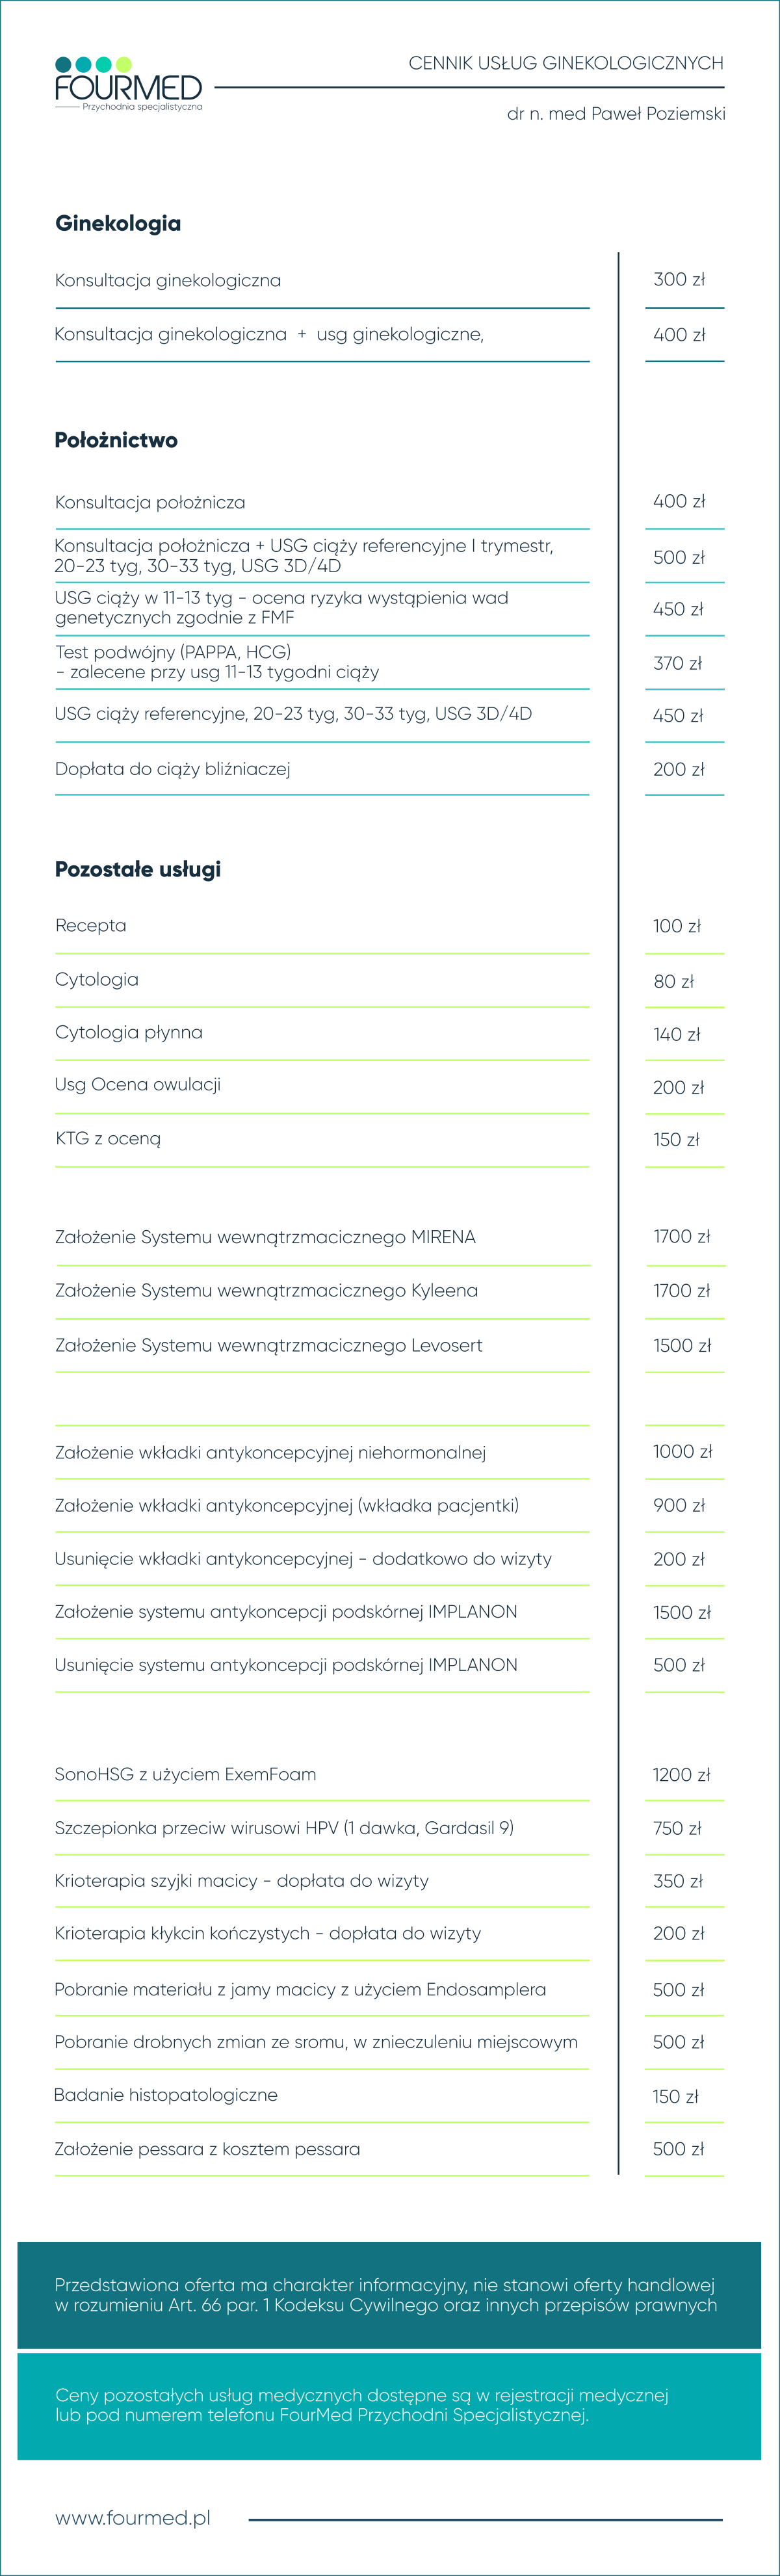This screenshot has height=2576, width=780.
Task: Select Założenie Systemu wewnątrzmacicznego MIRENA
Action: (265, 1237)
